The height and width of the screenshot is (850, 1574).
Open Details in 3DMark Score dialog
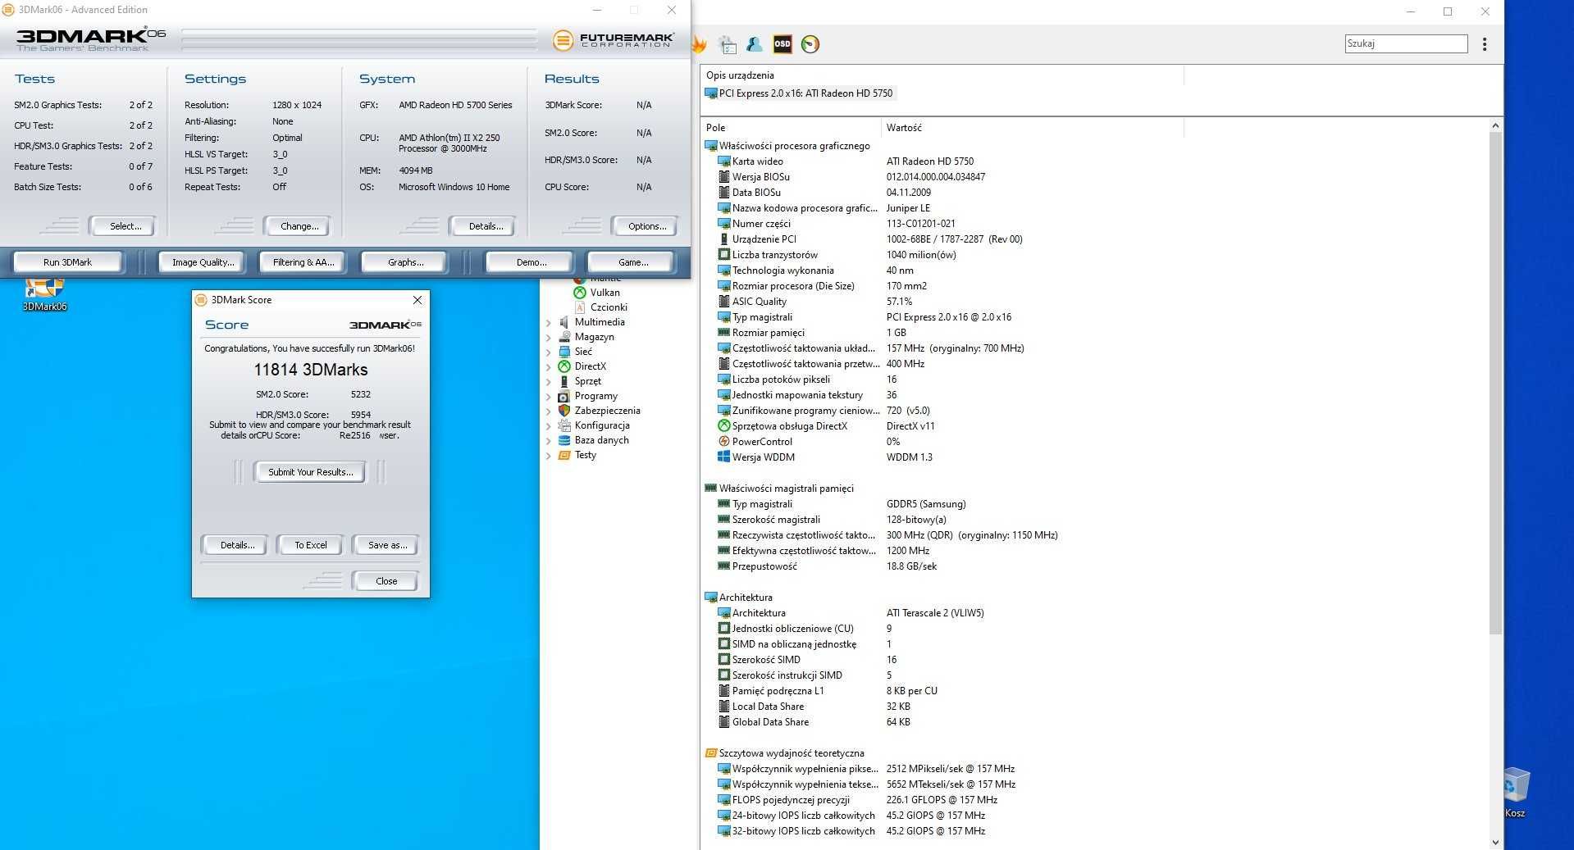click(236, 545)
